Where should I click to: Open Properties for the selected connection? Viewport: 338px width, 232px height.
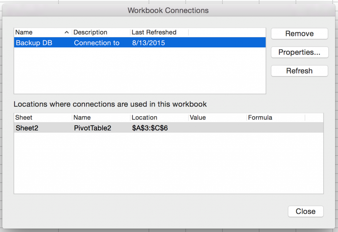[299, 52]
